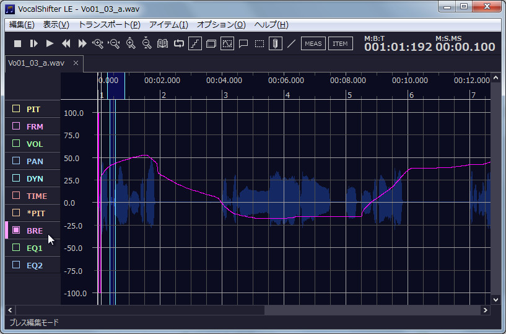Select the DYN label in parameter list

pos(35,178)
